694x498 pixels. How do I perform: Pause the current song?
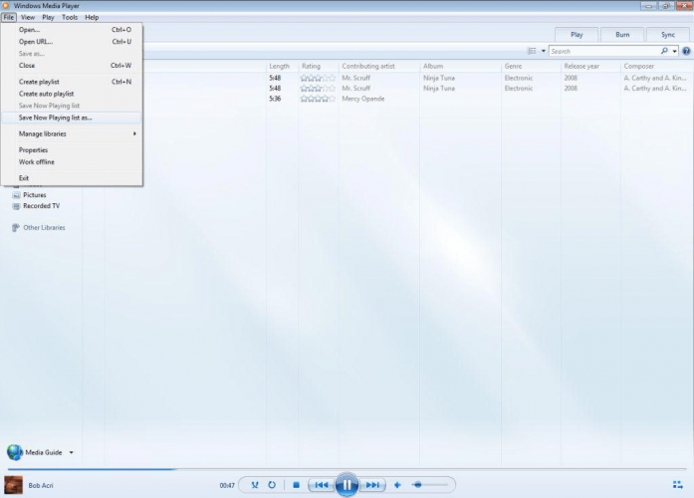tap(347, 485)
